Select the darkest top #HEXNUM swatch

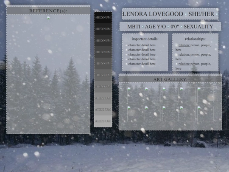click(x=103, y=17)
